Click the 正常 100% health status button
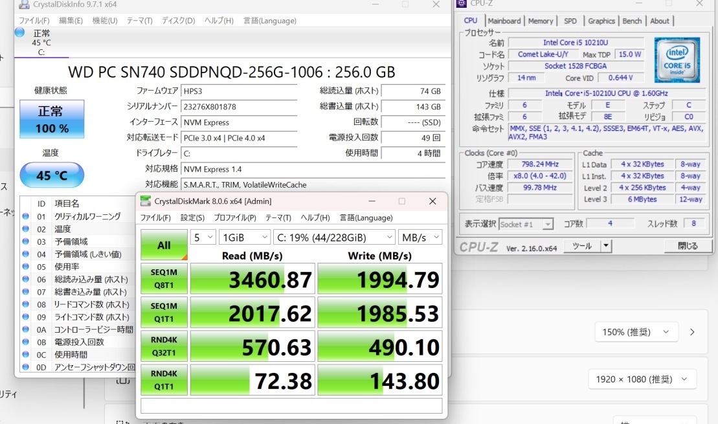Viewport: 718px width, 424px height. pyautogui.click(x=52, y=119)
